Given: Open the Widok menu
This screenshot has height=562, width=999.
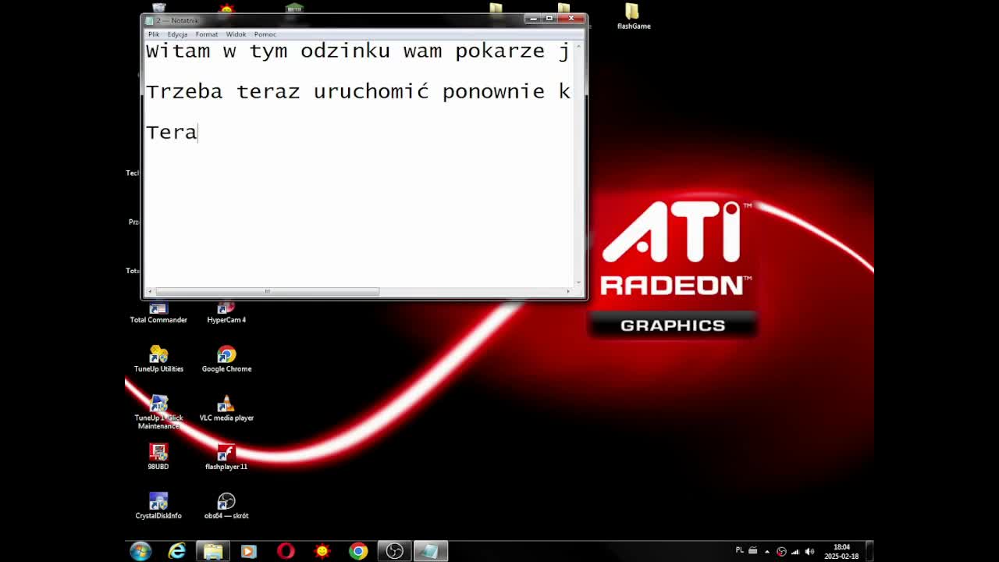Looking at the screenshot, I should 236,34.
